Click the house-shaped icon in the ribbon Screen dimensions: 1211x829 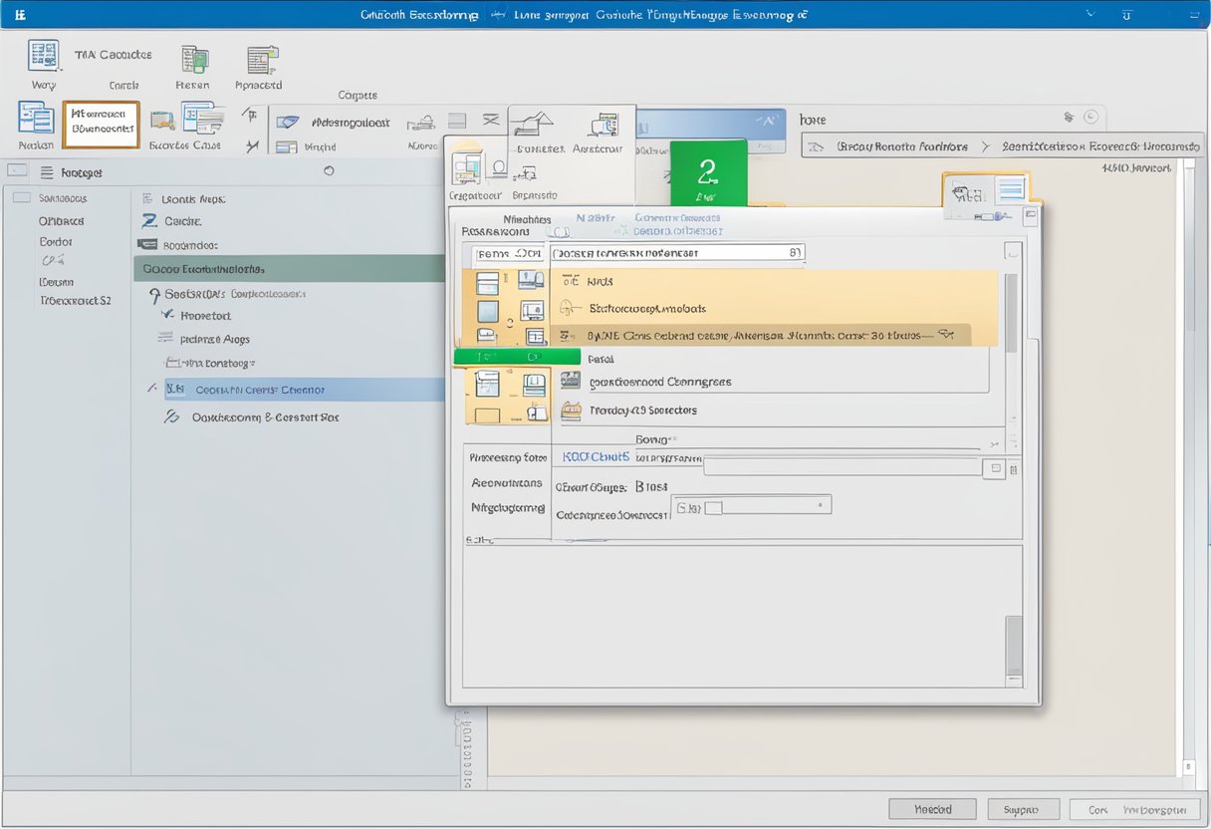(x=532, y=125)
